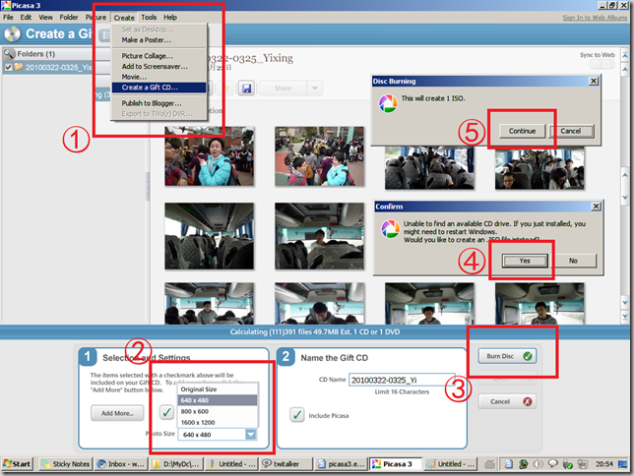Screen dimensions: 634x476
Task: Click the volume speaker tray icon
Action: (x=538, y=464)
